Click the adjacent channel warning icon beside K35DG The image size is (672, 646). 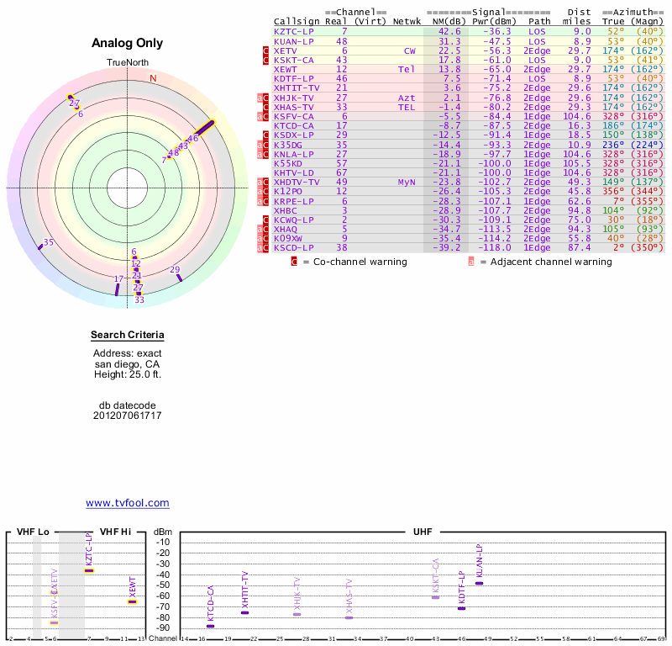click(260, 145)
